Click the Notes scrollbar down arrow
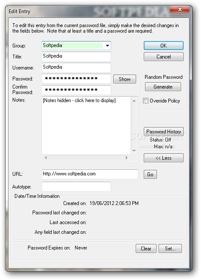This screenshot has height=280, width=201. pyautogui.click(x=134, y=151)
